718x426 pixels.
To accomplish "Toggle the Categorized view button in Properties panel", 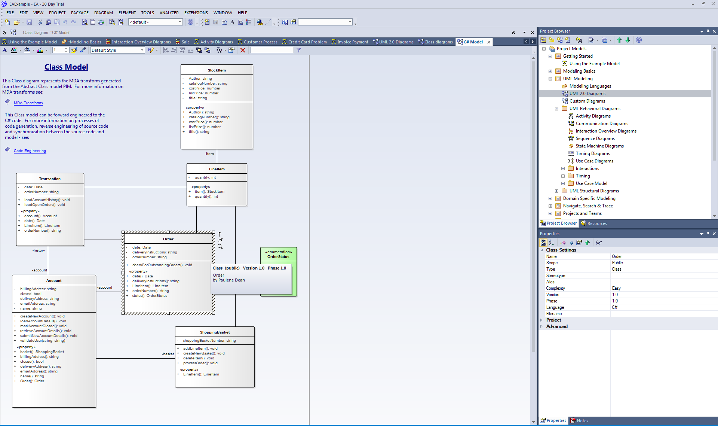I will pos(543,243).
